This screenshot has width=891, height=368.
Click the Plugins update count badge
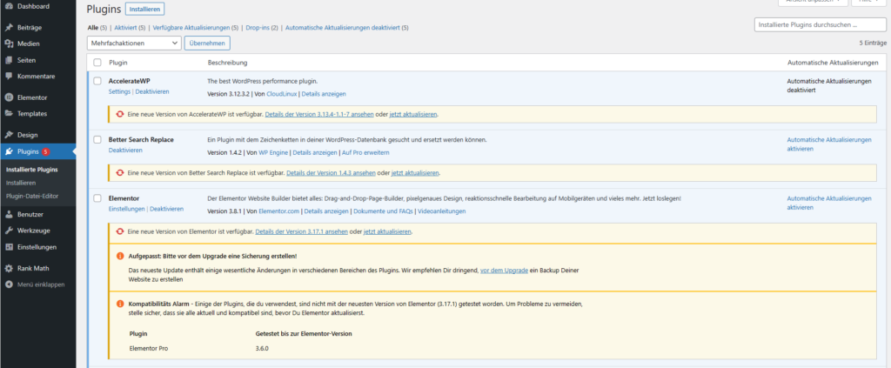(45, 151)
